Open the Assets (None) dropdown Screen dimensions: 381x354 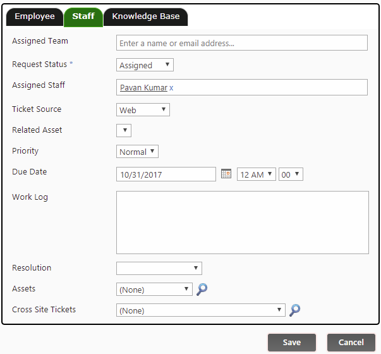[x=154, y=289]
